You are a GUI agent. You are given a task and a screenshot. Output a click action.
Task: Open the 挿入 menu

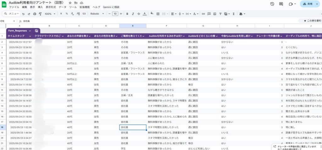click(41, 7)
